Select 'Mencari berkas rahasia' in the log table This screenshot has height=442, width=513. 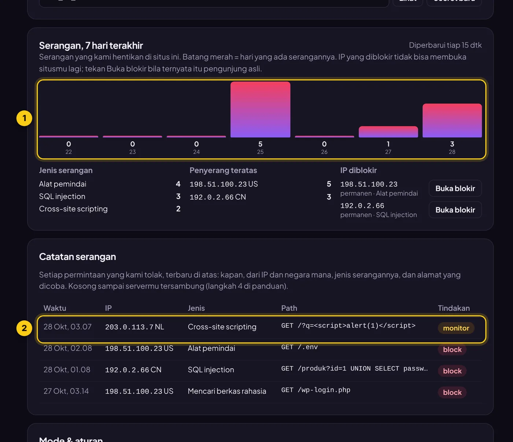[227, 391]
